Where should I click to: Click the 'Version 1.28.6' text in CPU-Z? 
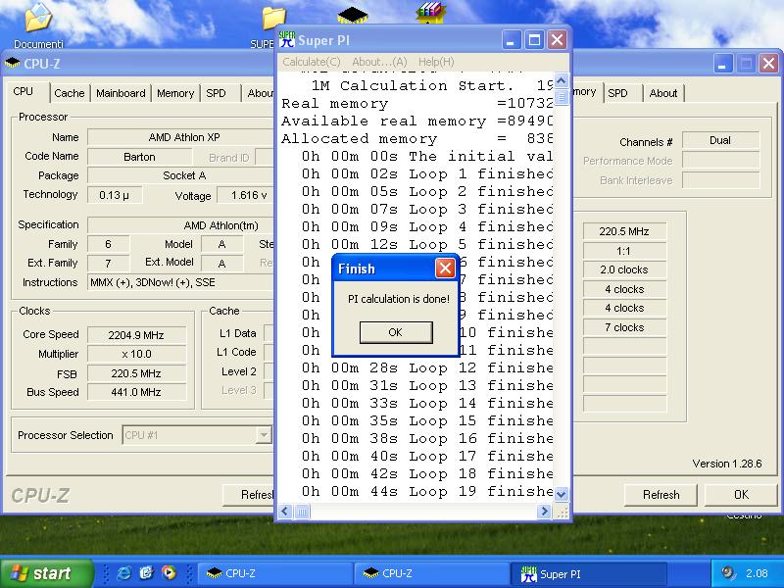pyautogui.click(x=727, y=464)
